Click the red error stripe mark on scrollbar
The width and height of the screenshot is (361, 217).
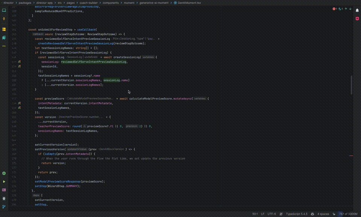click(x=351, y=156)
